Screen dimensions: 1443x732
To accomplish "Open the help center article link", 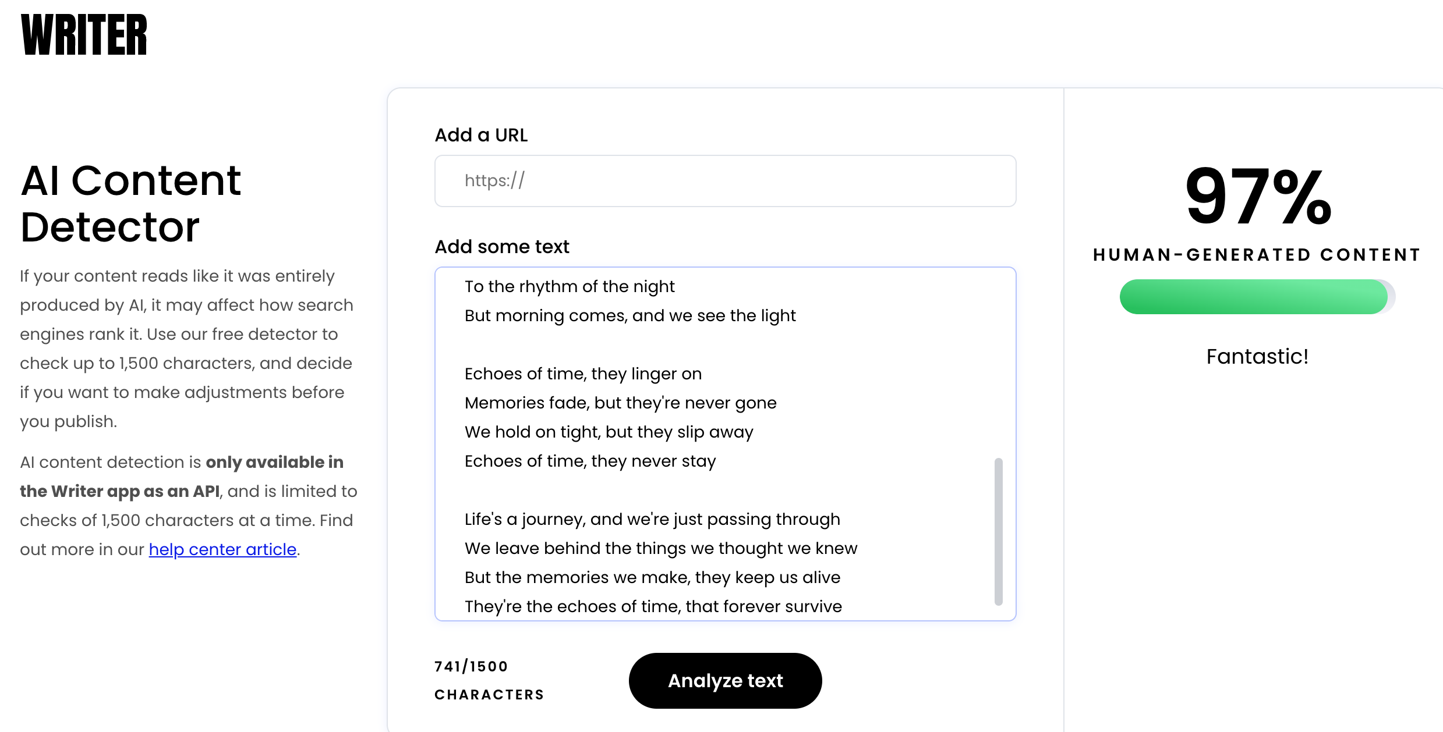I will pyautogui.click(x=222, y=549).
